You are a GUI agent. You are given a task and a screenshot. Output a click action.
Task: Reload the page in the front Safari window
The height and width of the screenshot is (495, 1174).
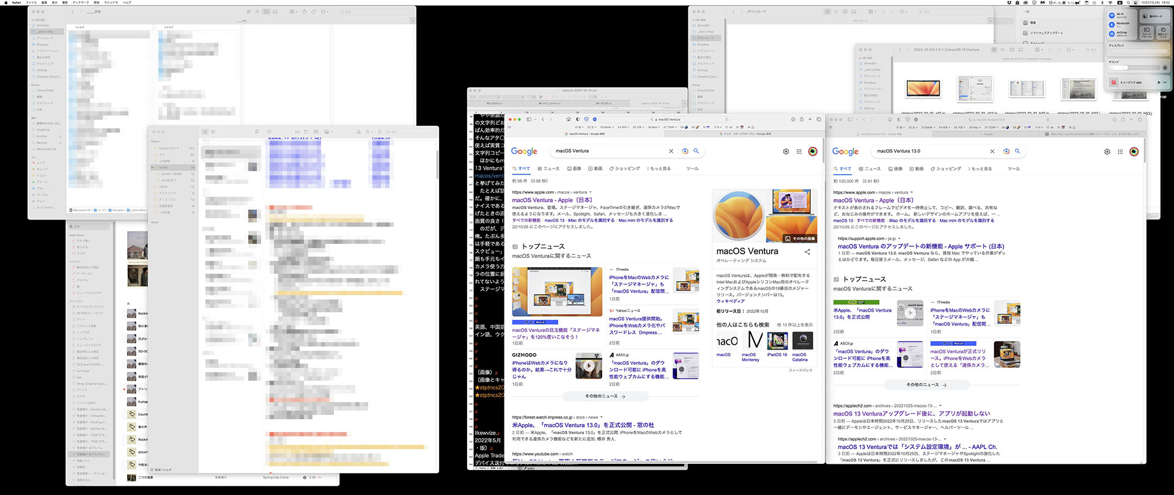point(726,119)
